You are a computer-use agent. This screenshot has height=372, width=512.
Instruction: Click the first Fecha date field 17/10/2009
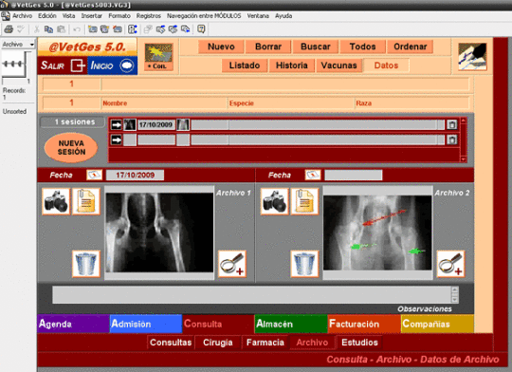(x=135, y=175)
